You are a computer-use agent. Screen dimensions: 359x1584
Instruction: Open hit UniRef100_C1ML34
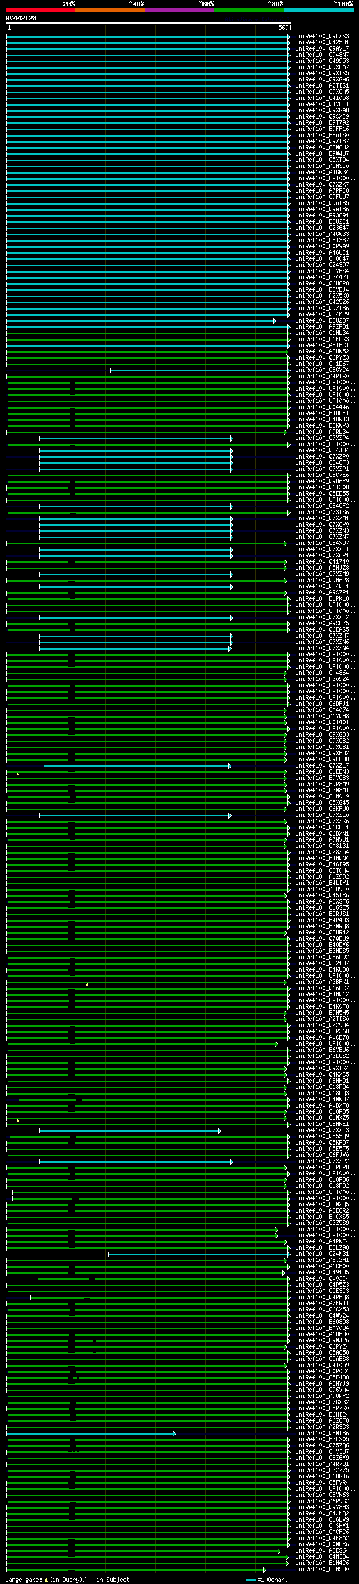click(322, 333)
